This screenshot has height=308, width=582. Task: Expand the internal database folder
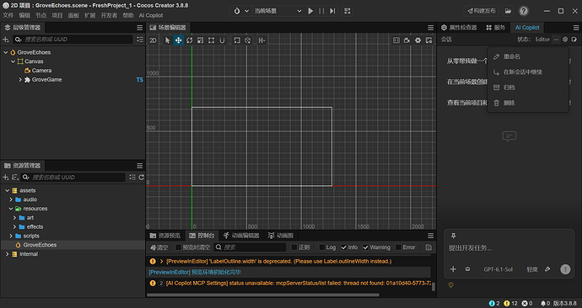click(x=7, y=254)
